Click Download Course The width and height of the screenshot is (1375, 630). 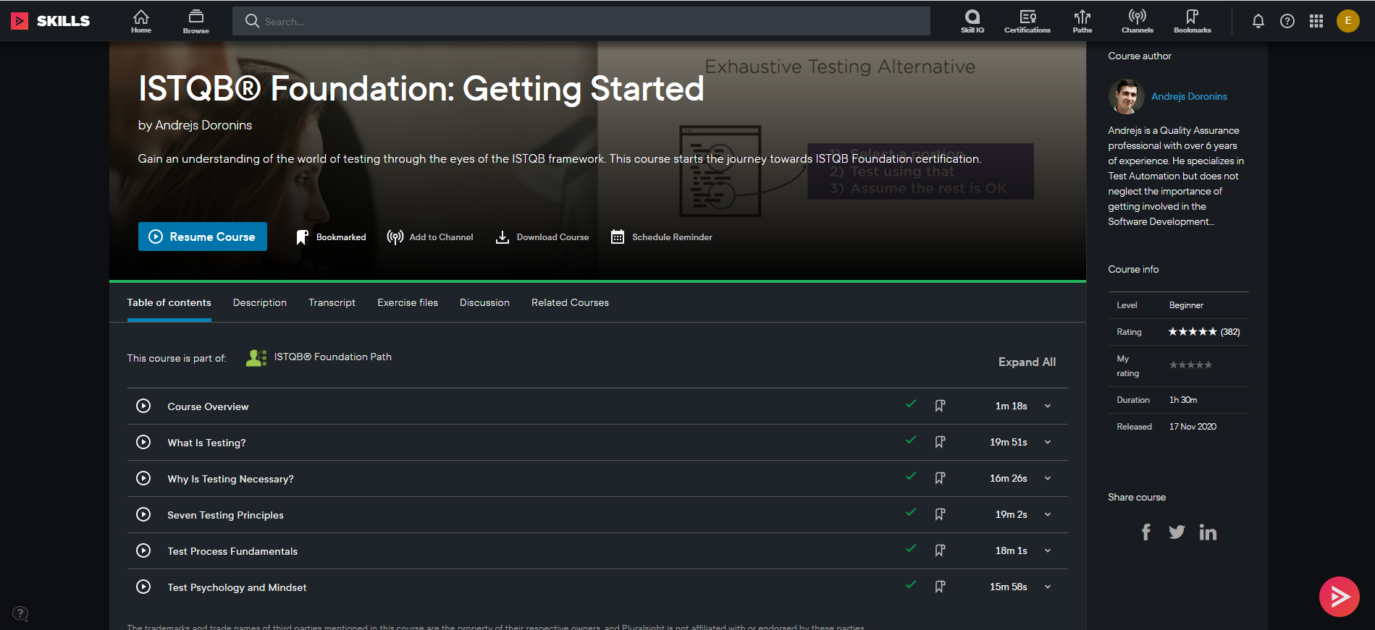point(542,237)
